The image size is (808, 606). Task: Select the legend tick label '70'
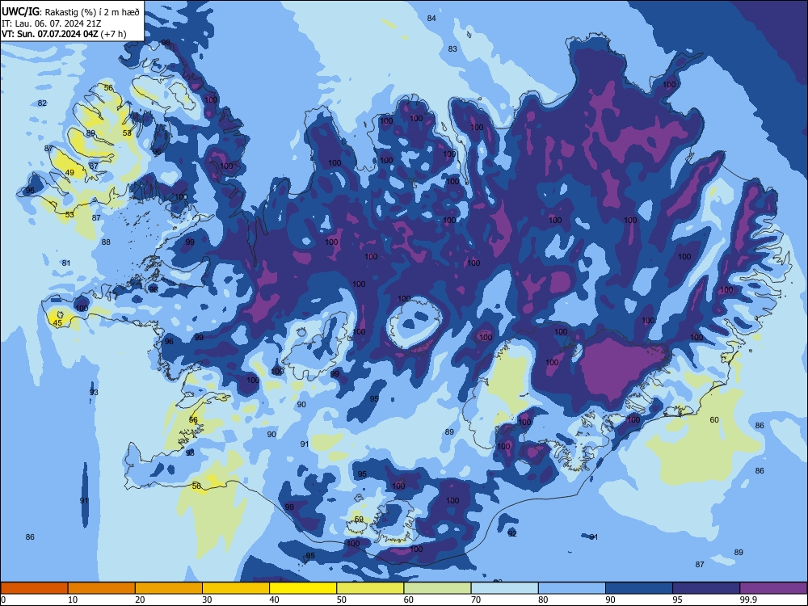[x=476, y=600]
